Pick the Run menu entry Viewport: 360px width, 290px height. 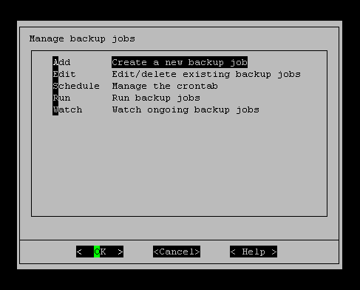pyautogui.click(x=61, y=98)
